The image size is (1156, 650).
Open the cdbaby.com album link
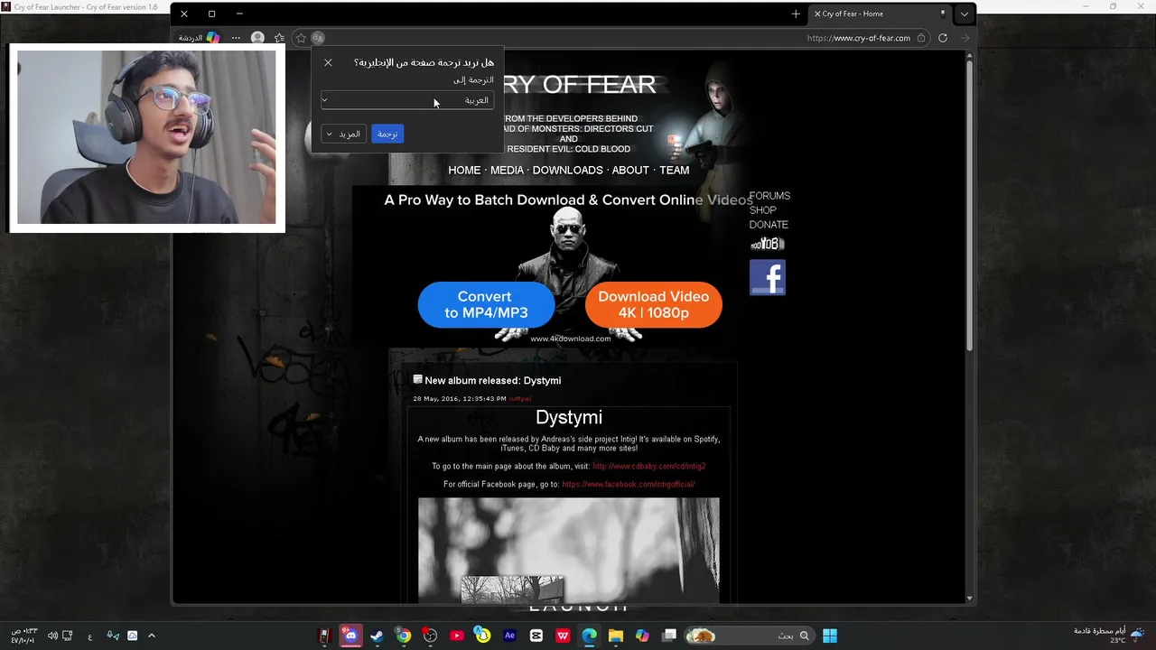pos(648,467)
